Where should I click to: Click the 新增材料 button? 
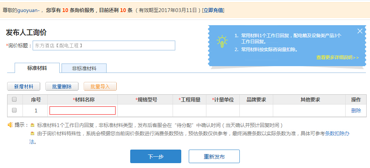(x=24, y=86)
